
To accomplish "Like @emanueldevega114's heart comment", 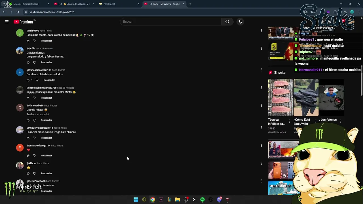I will 28,156.
